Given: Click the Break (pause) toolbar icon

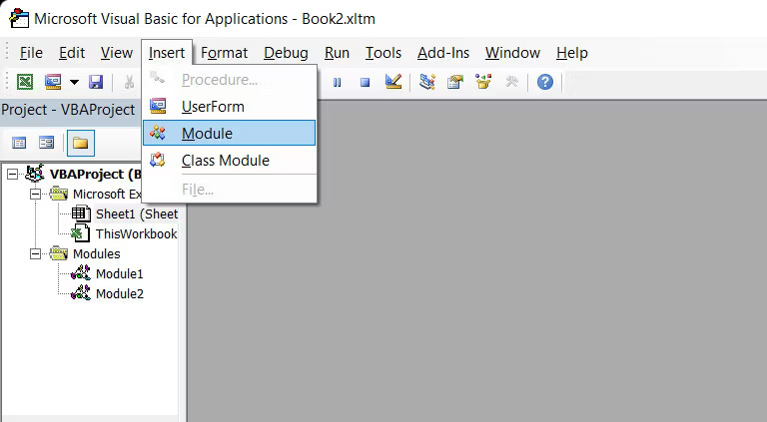Looking at the screenshot, I should [x=337, y=82].
